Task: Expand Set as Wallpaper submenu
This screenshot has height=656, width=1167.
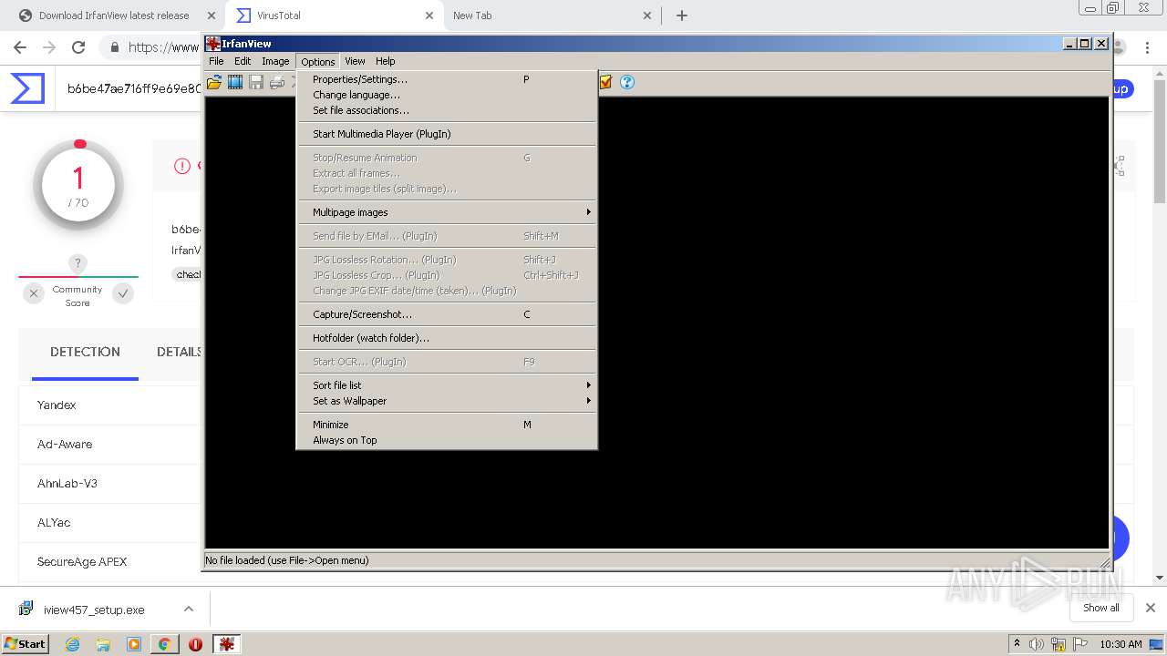Action: (447, 401)
